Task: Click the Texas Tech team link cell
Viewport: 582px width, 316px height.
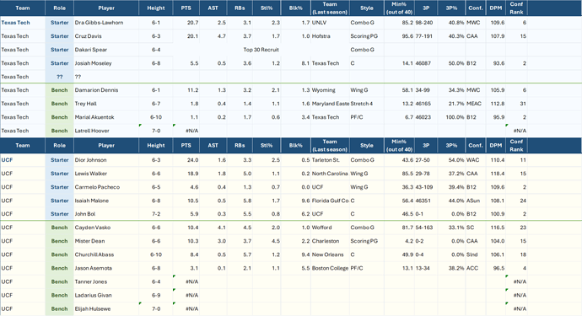Action: (23, 23)
